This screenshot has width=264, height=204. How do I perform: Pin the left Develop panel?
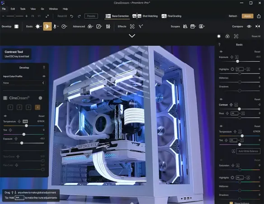pyautogui.click(x=44, y=68)
